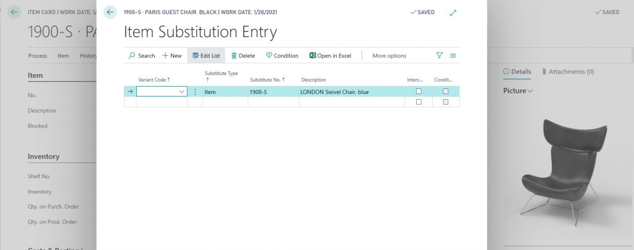634x250 pixels.
Task: Tick Condition checkbox for 1908-S row
Action: pos(445,92)
